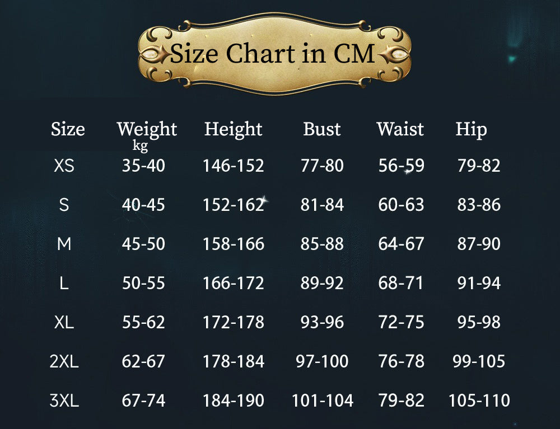
Task: Click the Size Chart in CM banner
Action: pos(274,54)
